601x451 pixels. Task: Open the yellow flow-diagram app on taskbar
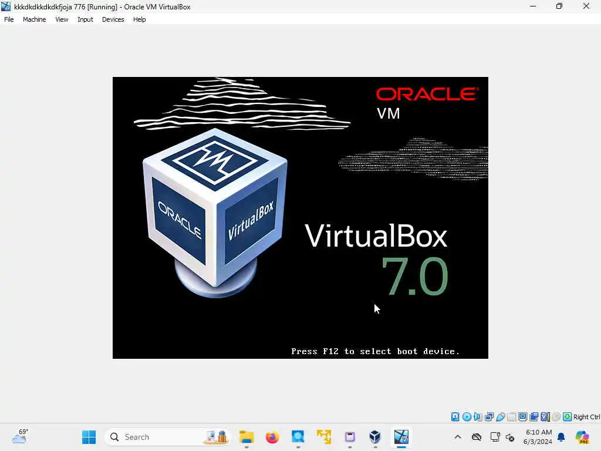pyautogui.click(x=324, y=437)
